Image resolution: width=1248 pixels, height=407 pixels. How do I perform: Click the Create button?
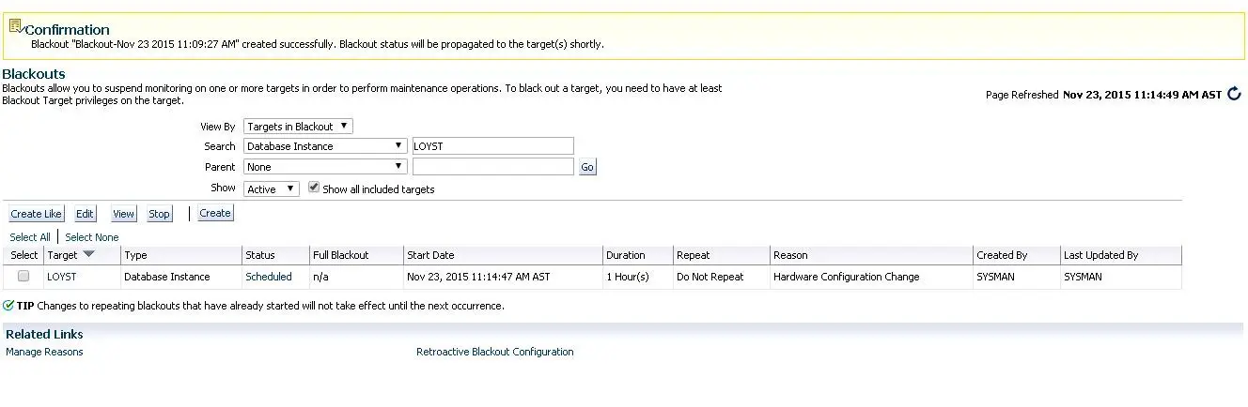coord(215,213)
